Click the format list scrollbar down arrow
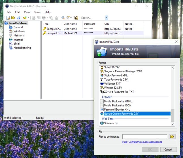Screen dimensions: 183x158 pyautogui.click(x=173, y=124)
